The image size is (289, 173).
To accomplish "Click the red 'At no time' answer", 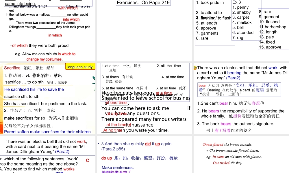I will 112,130.
